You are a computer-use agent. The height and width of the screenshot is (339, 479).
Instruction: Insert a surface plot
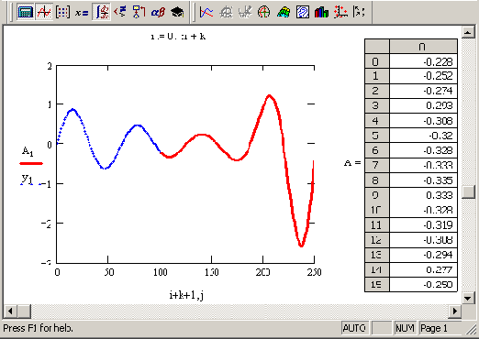click(x=284, y=12)
